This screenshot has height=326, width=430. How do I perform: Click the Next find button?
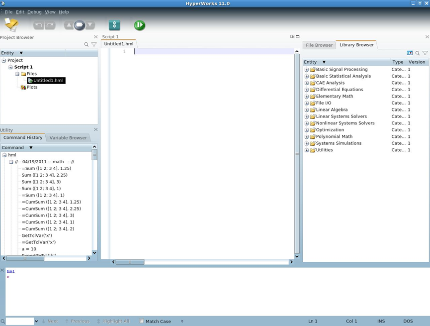pos(50,321)
